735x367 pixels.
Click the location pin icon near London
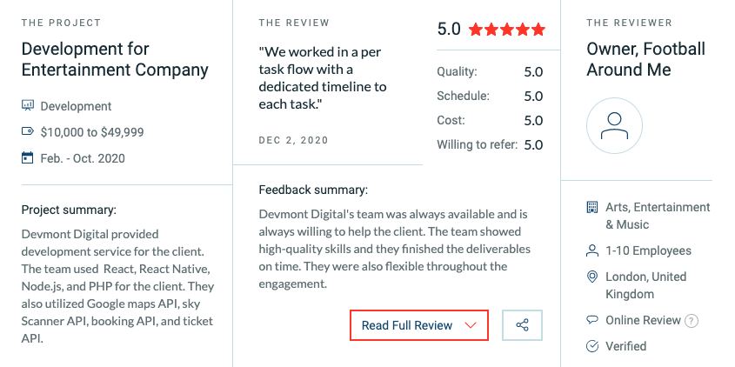coord(592,277)
